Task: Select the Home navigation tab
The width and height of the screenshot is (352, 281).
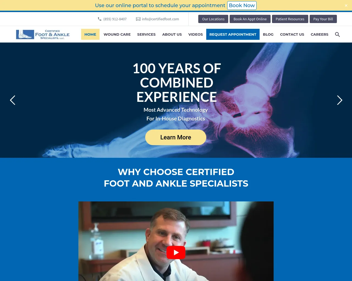Action: [x=90, y=34]
